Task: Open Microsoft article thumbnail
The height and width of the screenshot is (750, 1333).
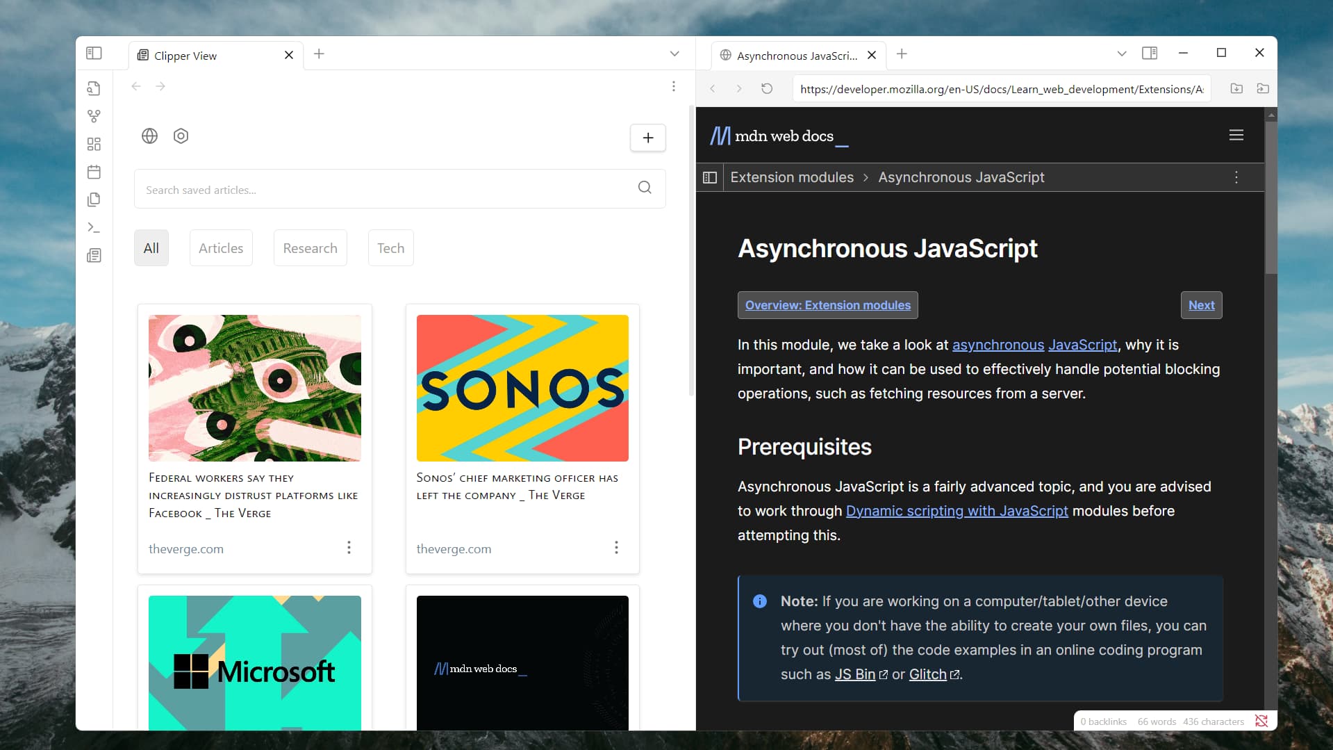Action: pyautogui.click(x=254, y=662)
